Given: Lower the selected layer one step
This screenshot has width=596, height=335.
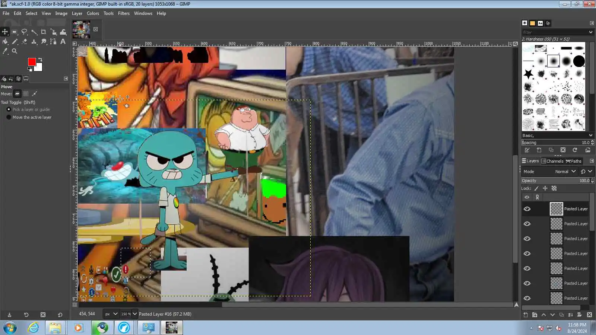Looking at the screenshot, I should click(552, 315).
